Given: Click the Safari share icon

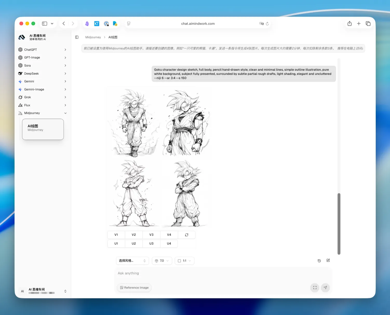Looking at the screenshot, I should pos(349,24).
